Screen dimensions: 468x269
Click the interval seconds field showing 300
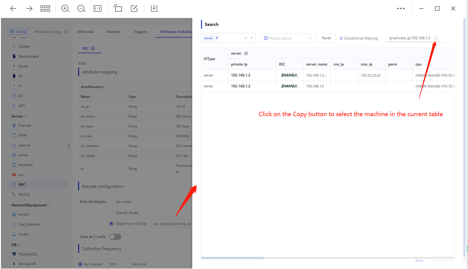click(119, 264)
